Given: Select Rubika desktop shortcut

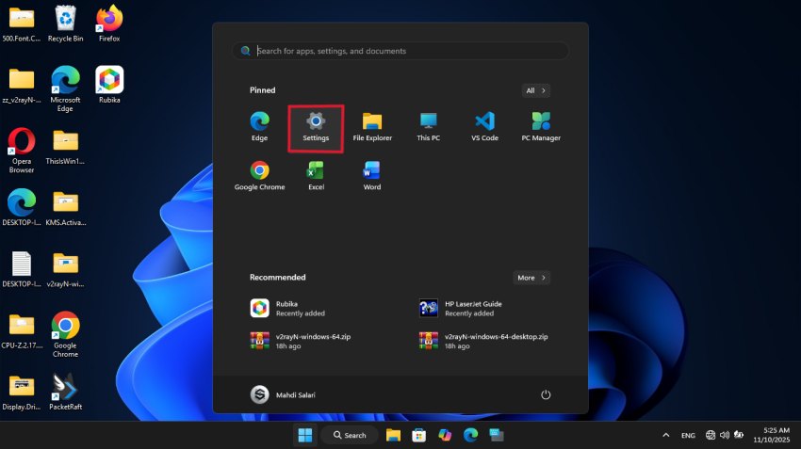Looking at the screenshot, I should click(109, 85).
